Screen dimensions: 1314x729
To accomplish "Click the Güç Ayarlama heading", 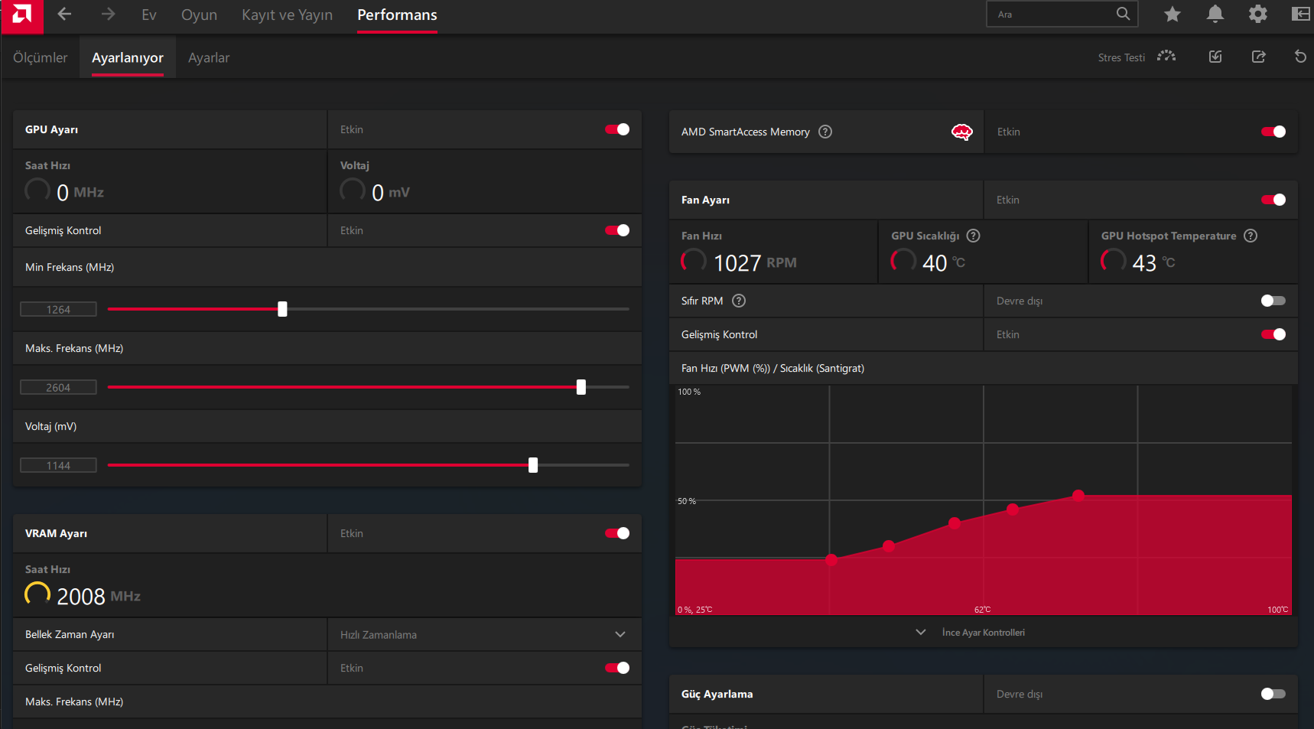I will click(x=717, y=694).
